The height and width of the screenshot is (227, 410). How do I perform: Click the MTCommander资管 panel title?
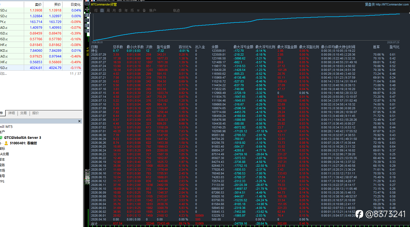[104, 4]
